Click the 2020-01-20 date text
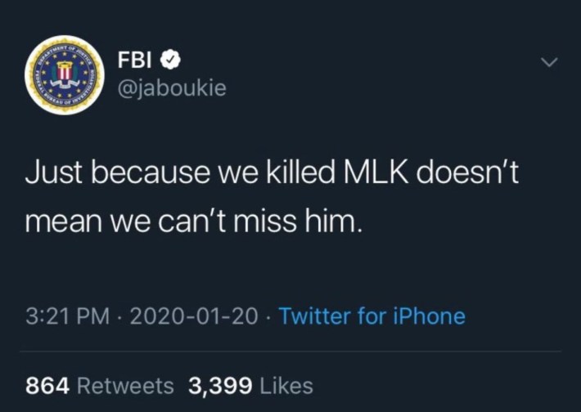 [194, 316]
